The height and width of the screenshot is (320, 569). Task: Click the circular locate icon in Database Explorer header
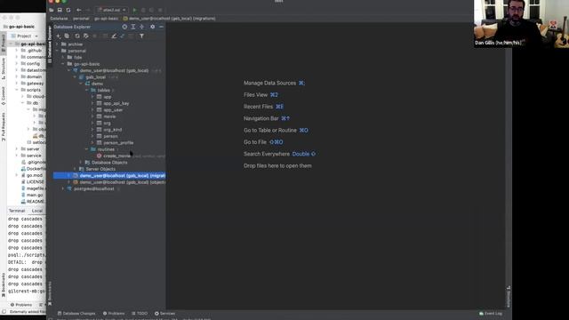(124, 27)
